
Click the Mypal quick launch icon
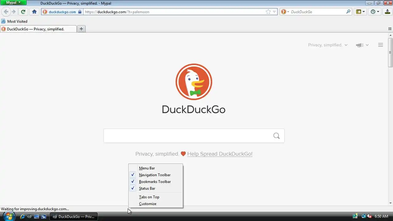29,216
